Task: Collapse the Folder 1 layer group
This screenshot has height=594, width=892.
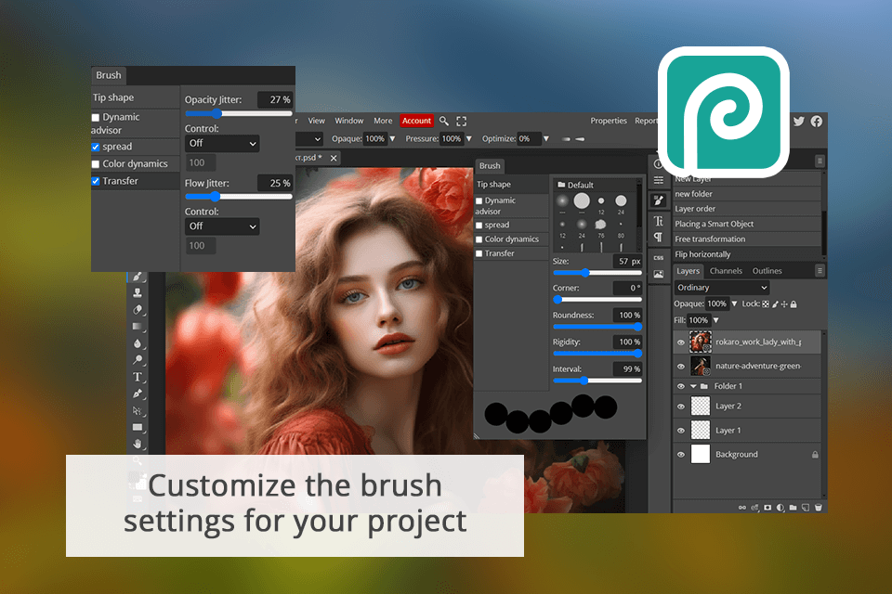Action: (x=693, y=386)
